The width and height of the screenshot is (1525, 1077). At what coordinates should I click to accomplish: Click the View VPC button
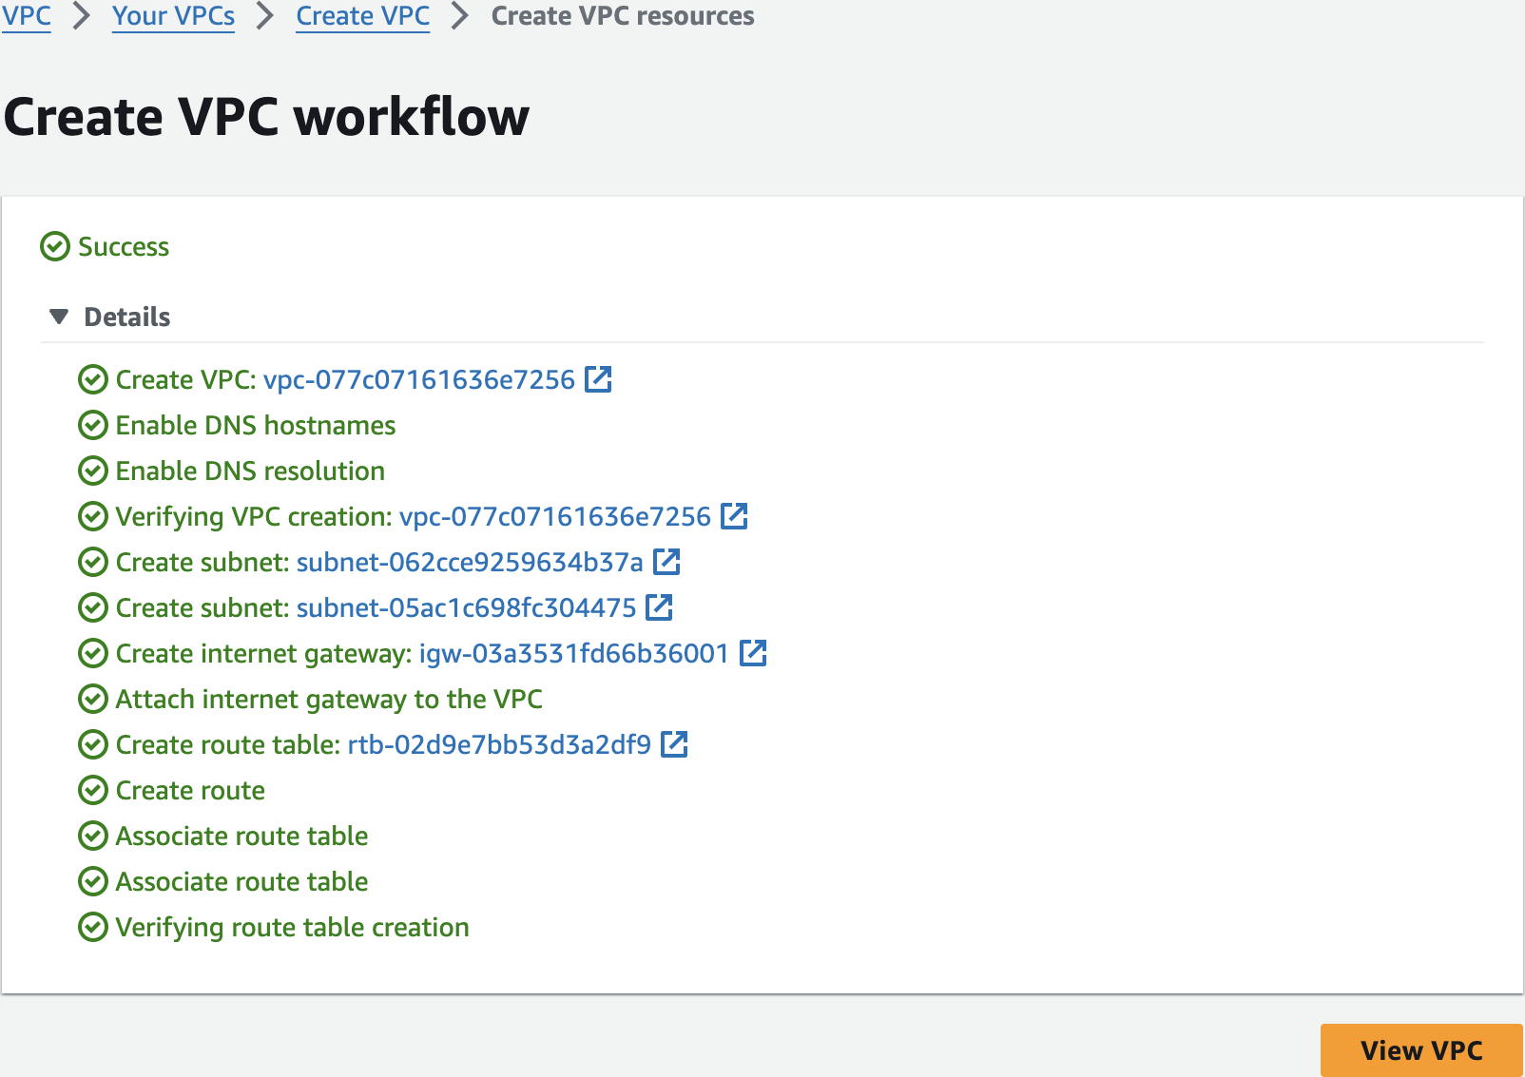point(1421,1050)
